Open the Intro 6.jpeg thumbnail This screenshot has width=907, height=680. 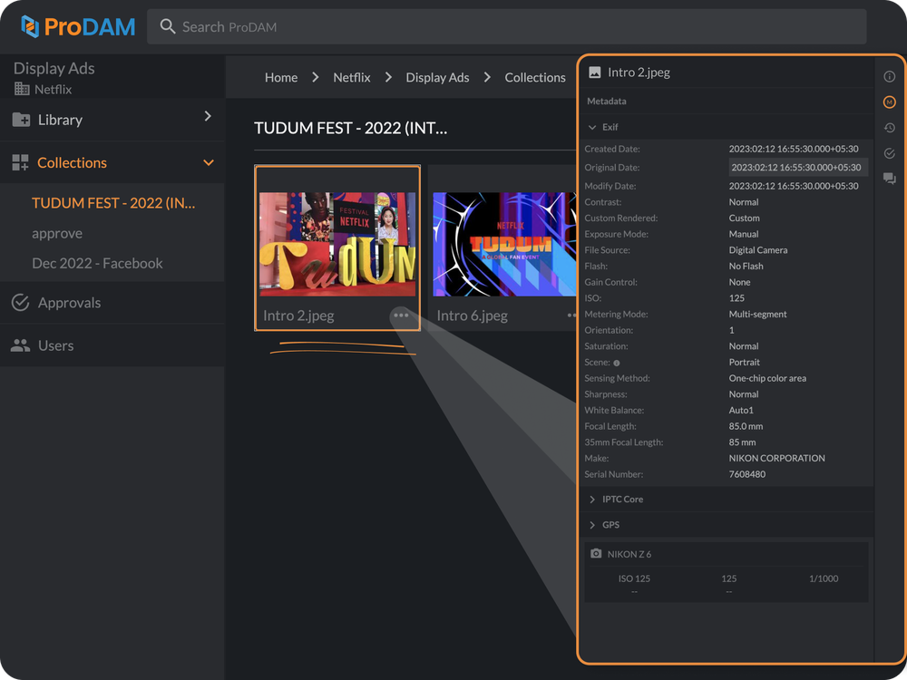pyautogui.click(x=504, y=244)
